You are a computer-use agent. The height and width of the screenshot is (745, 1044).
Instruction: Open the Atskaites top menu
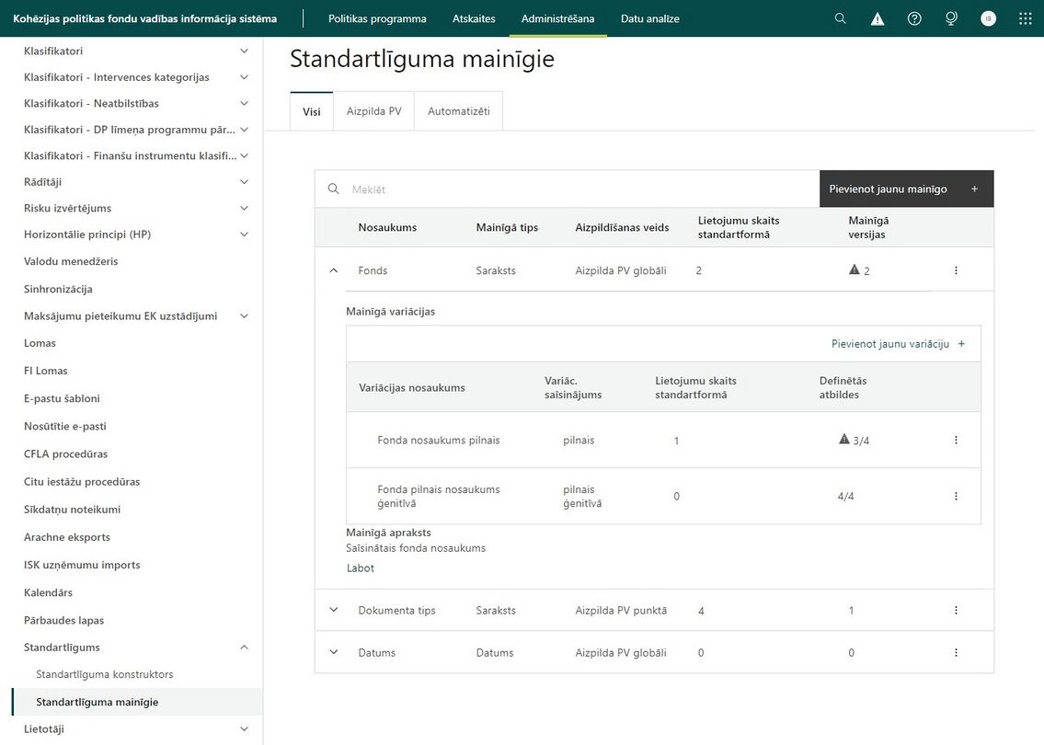pyautogui.click(x=474, y=18)
